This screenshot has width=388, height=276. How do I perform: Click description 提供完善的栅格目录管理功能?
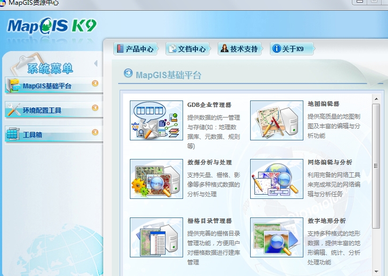click(213, 248)
